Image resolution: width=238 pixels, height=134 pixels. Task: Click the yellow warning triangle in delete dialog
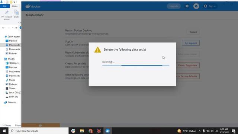(x=97, y=50)
